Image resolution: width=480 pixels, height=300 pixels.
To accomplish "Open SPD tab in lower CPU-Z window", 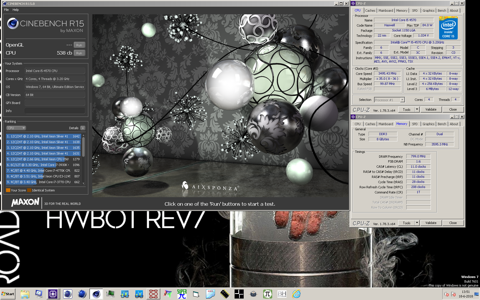I will [x=415, y=124].
